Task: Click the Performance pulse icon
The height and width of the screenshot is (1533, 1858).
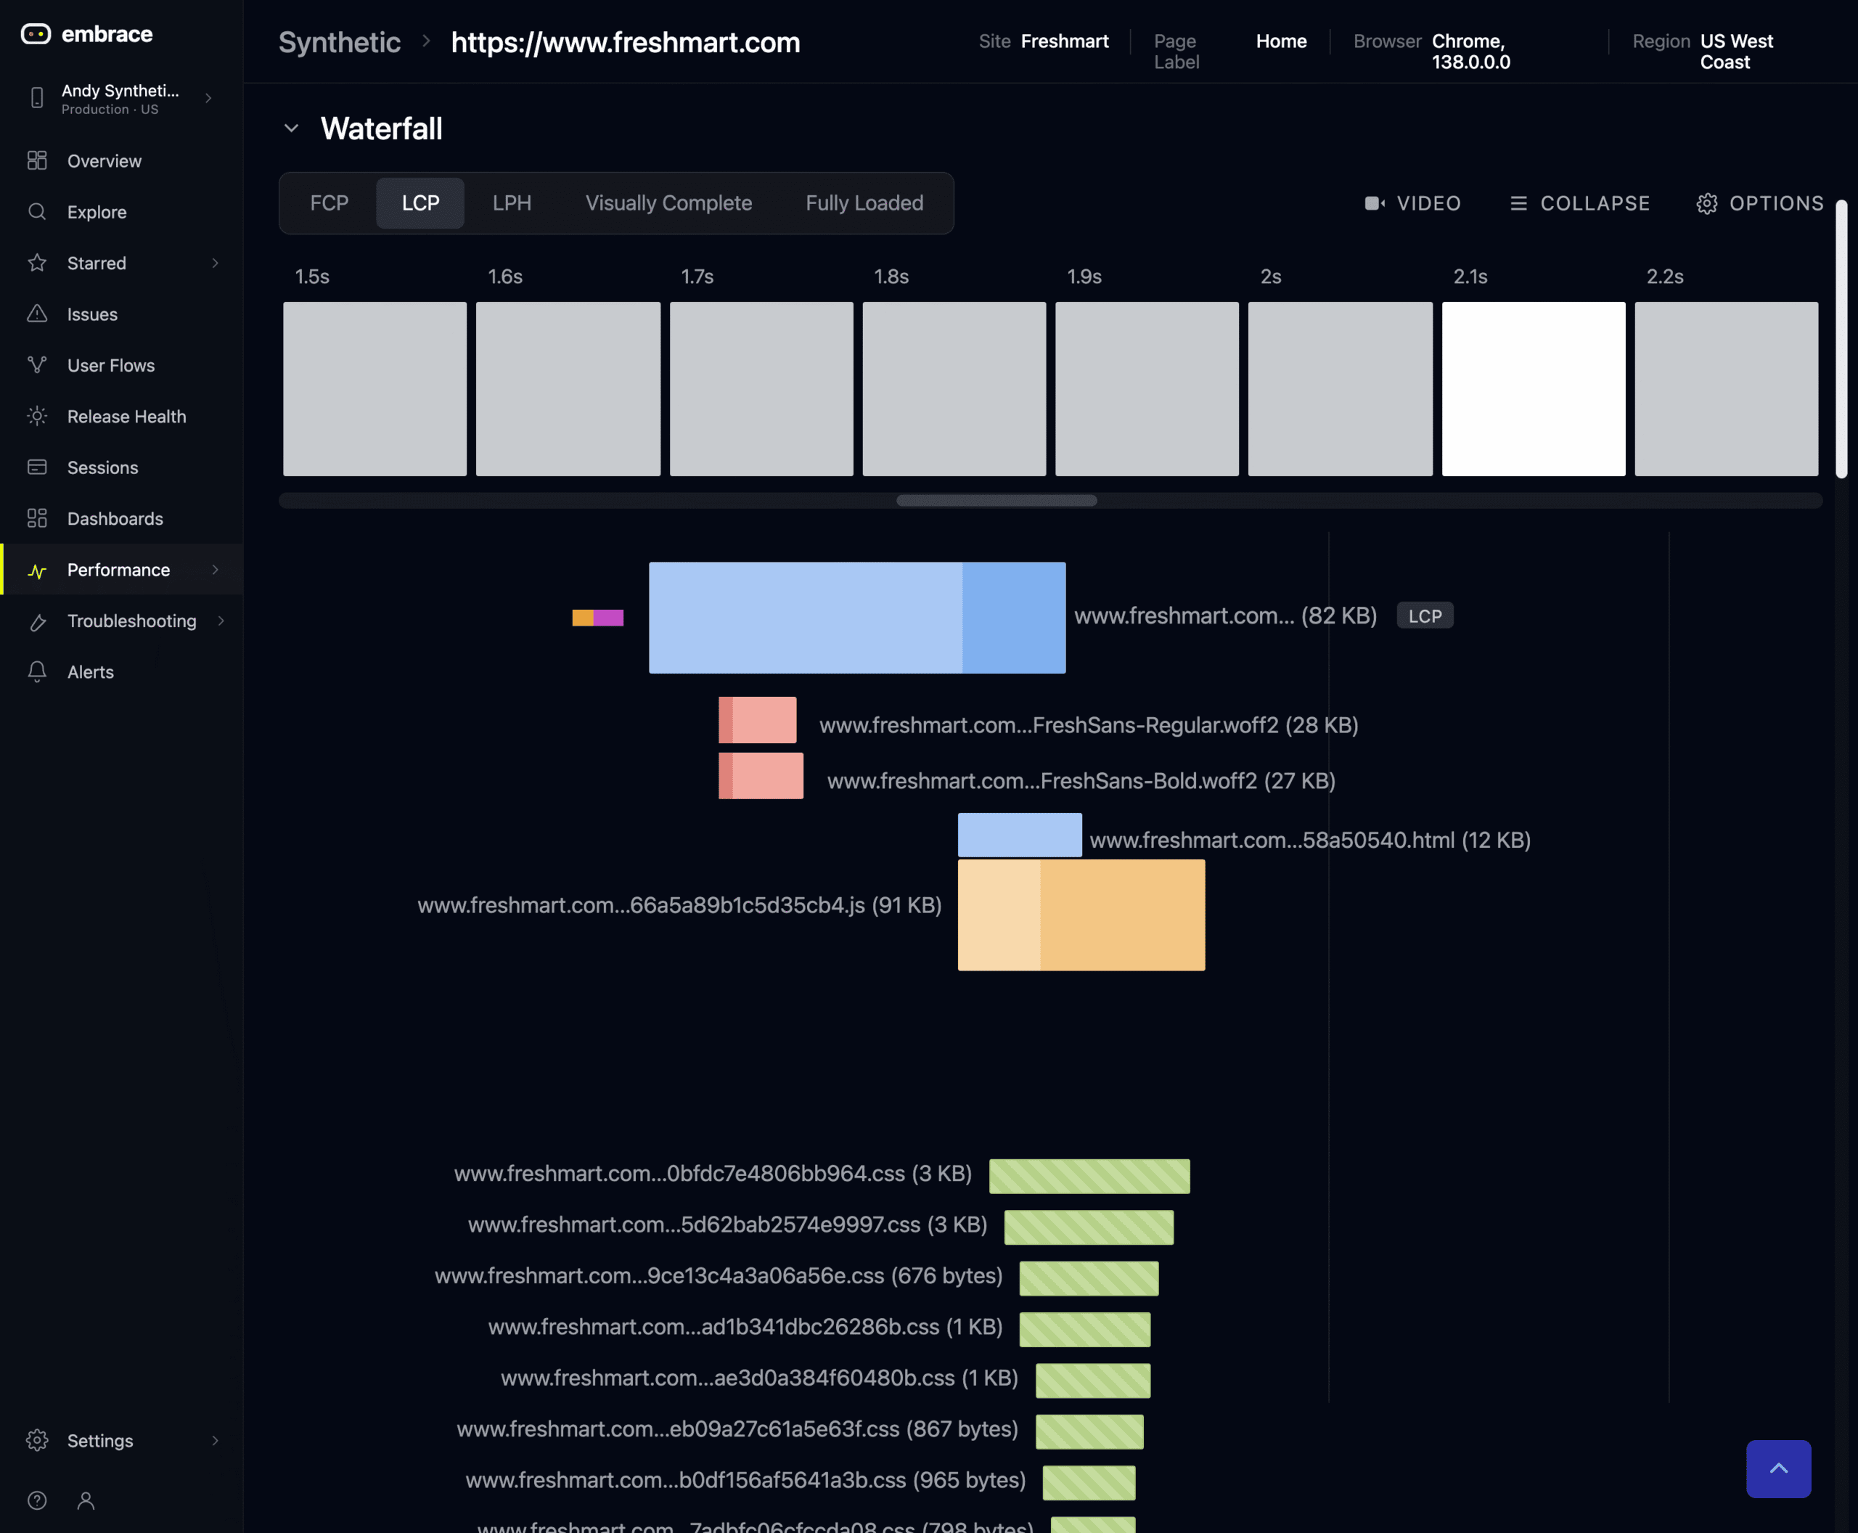Action: [37, 571]
